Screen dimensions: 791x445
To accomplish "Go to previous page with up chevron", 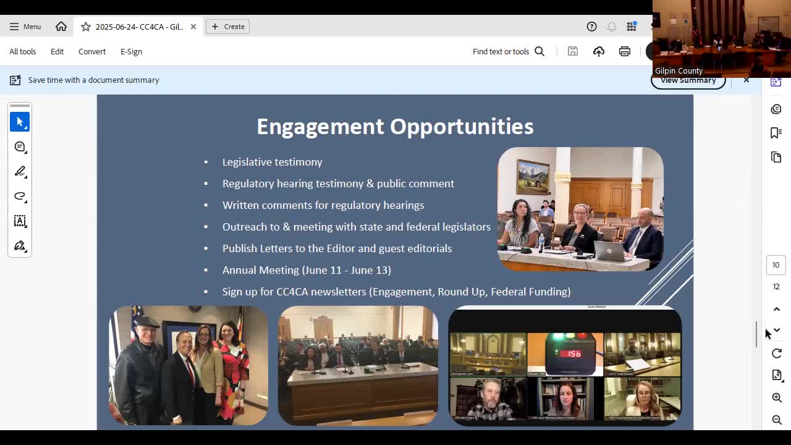I will [777, 309].
